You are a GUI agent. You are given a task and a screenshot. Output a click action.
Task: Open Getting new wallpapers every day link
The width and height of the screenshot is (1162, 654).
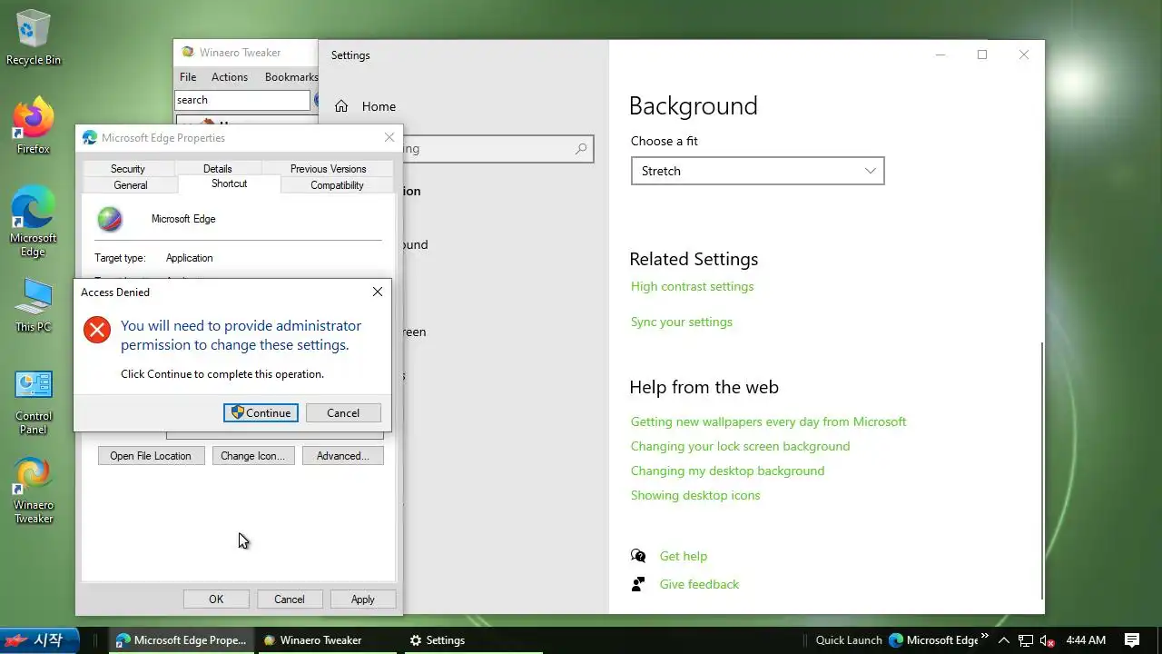click(769, 421)
